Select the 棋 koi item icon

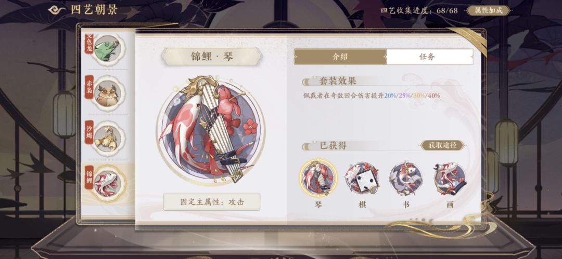pyautogui.click(x=362, y=178)
